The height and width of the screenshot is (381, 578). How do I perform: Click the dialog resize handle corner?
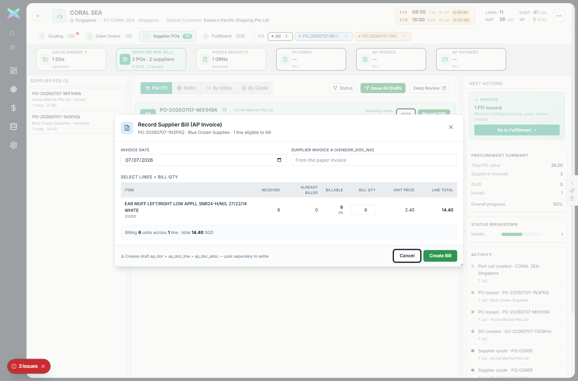(461, 265)
